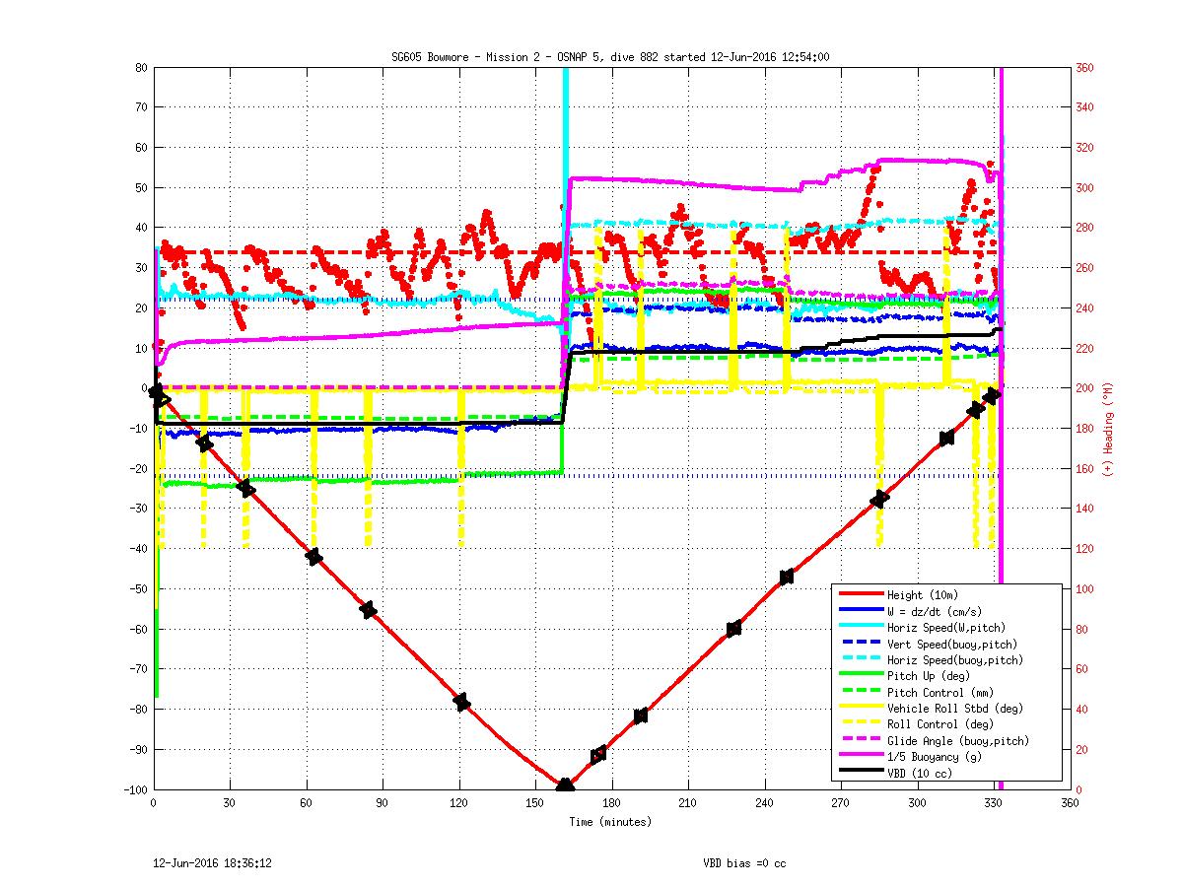Click dashed magenta sample beside Glide Angle
This screenshot has height=887, width=1183.
pos(860,740)
